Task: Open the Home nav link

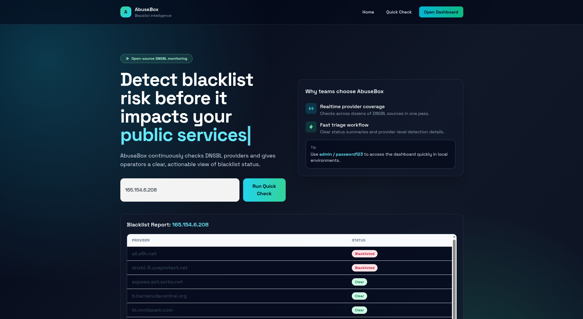Action: tap(368, 12)
